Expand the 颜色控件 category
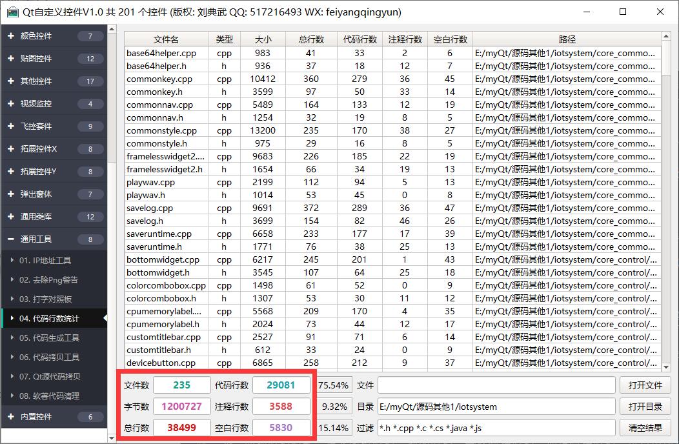This screenshot has width=679, height=444. [x=54, y=36]
